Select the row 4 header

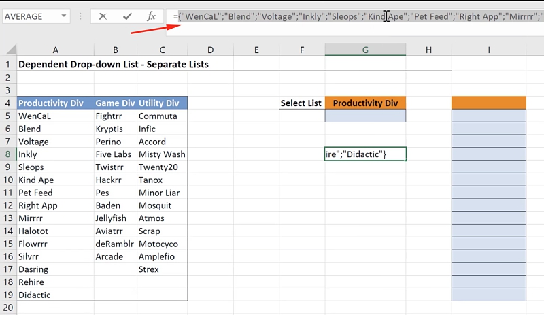click(x=8, y=103)
